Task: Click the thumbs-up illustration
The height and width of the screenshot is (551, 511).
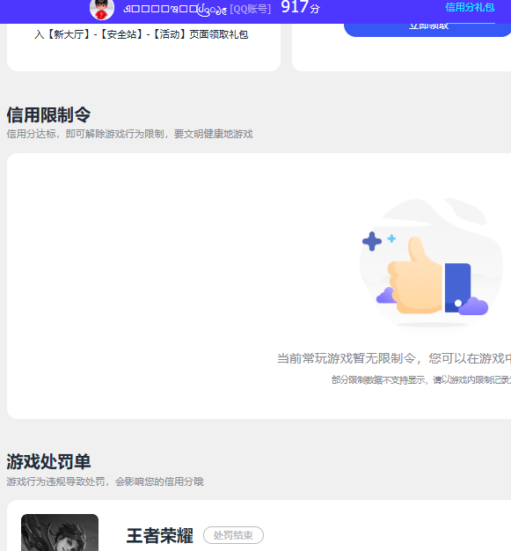Action: click(x=431, y=265)
